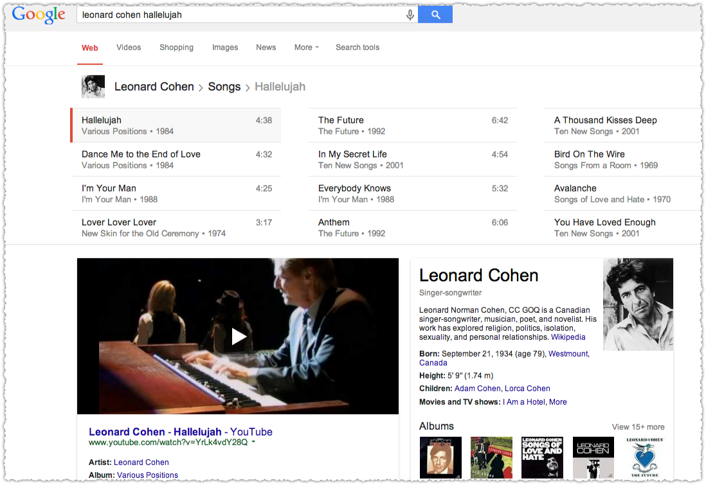This screenshot has width=706, height=485.
Task: Select the song I'm Your Man 4:25
Action: (x=176, y=193)
